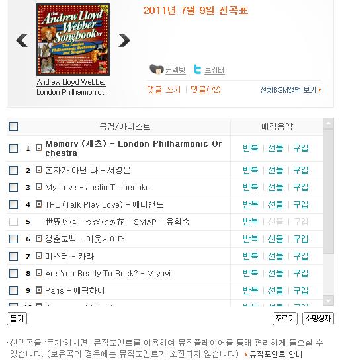The image size is (340, 363).
Task: Check the box for 혼자가 아닌 나
Action: click(x=13, y=170)
